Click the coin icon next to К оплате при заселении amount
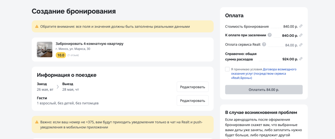Viewport: 335px width, 139px height. tap(301, 35)
